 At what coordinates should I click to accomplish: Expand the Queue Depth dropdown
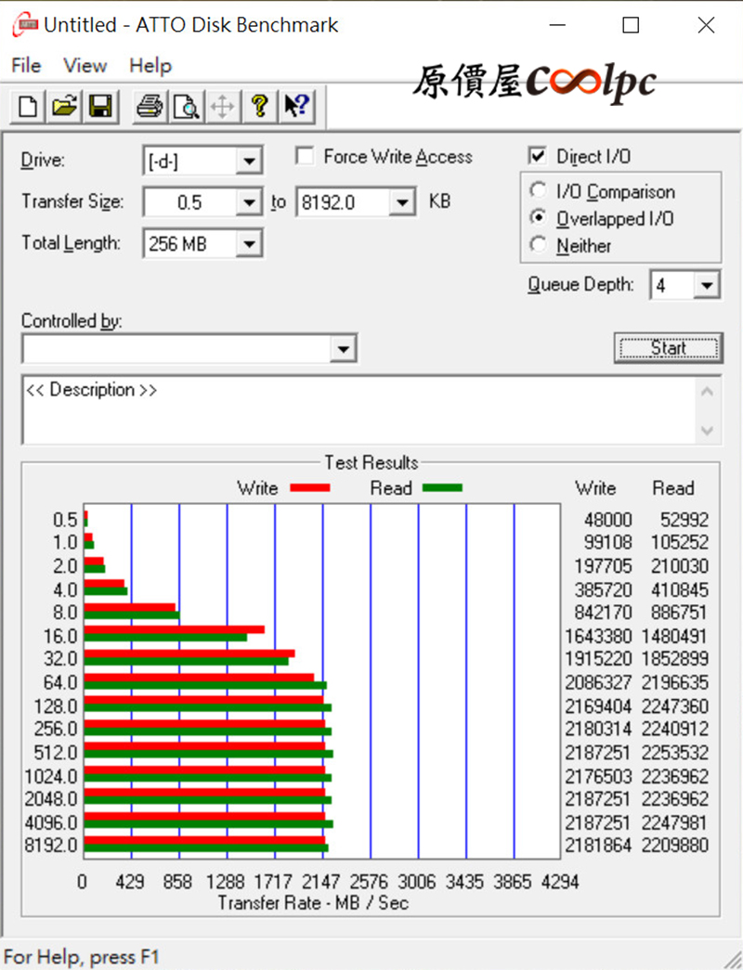pos(707,286)
